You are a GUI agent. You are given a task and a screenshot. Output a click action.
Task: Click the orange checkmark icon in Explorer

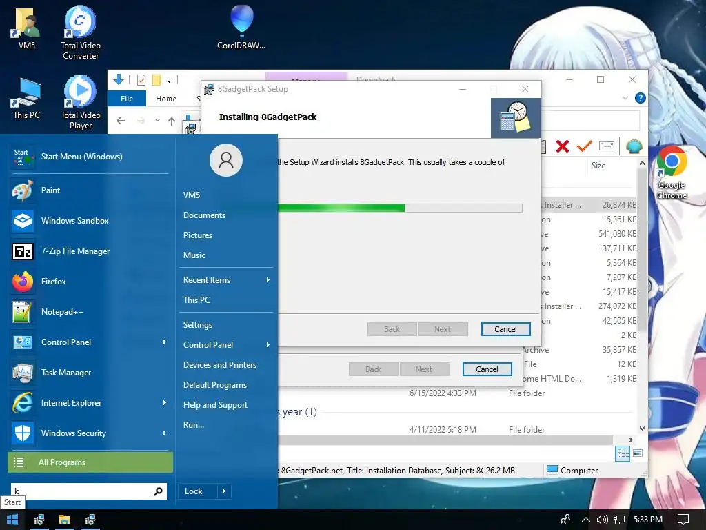pos(585,146)
